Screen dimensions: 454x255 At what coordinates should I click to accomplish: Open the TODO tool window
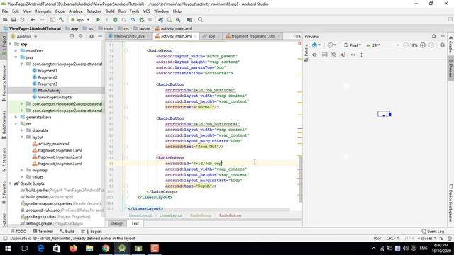point(18,232)
